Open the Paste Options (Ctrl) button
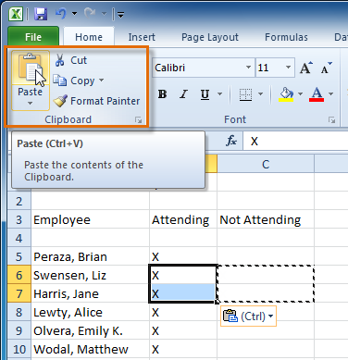This screenshot has width=348, height=360. (x=248, y=316)
